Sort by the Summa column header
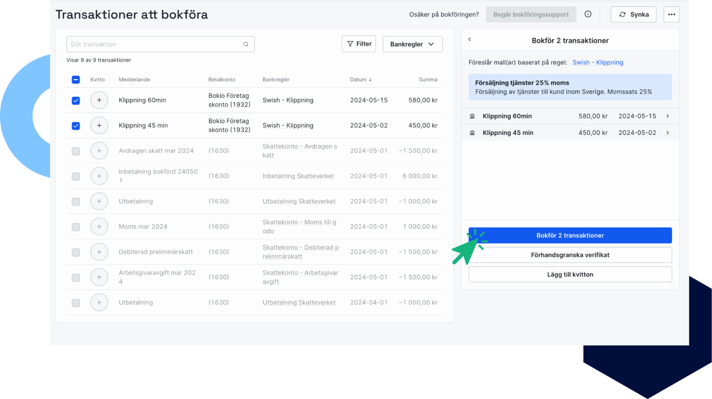The height and width of the screenshot is (399, 712). (428, 80)
